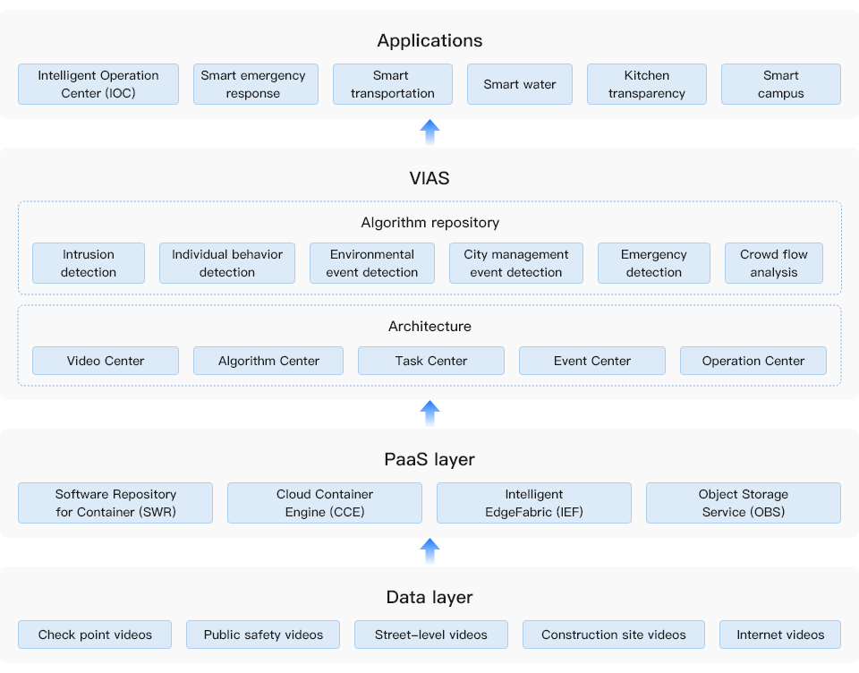Click City management event detection
The image size is (859, 673).
[515, 263]
